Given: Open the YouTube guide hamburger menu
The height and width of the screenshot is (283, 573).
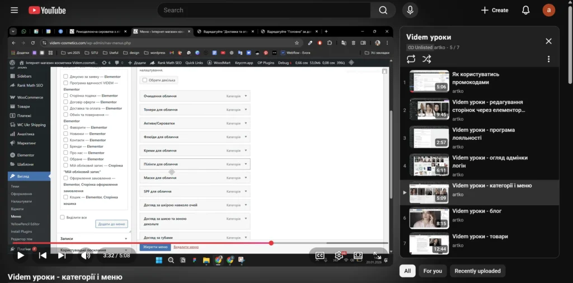Looking at the screenshot, I should click(14, 10).
